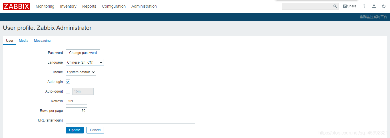390x138 pixels.
Task: Click the sign out power icon
Action: 384,6
